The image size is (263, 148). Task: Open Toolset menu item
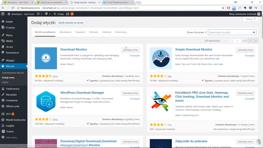10,131
